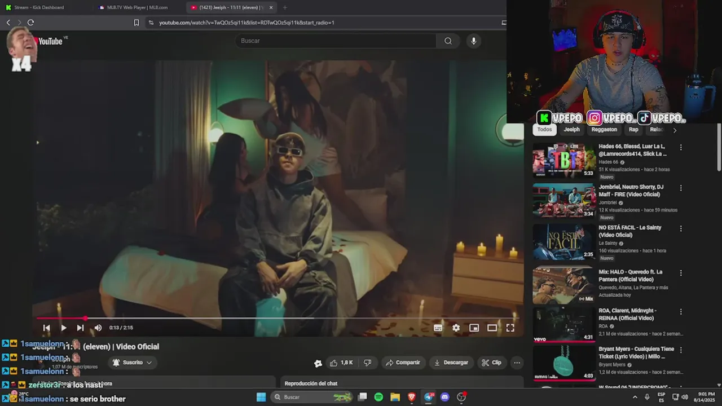Focus the YouTube Buscar search field

click(x=336, y=41)
